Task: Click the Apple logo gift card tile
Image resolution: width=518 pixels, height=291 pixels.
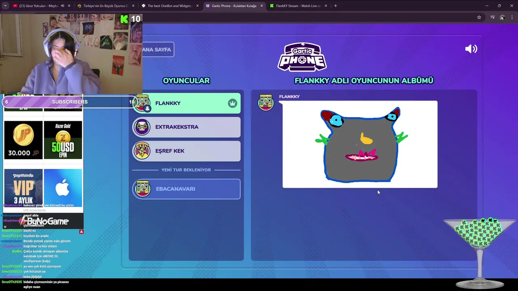Action: click(x=63, y=188)
